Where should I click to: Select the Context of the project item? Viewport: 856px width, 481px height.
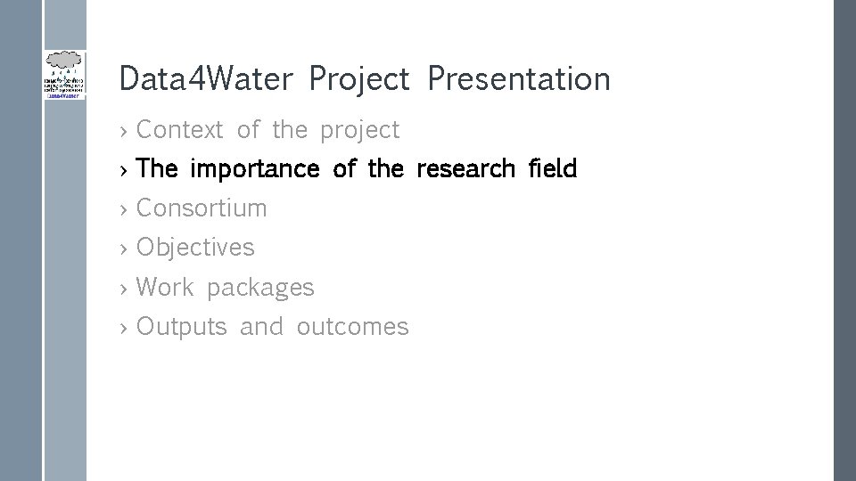coord(267,130)
